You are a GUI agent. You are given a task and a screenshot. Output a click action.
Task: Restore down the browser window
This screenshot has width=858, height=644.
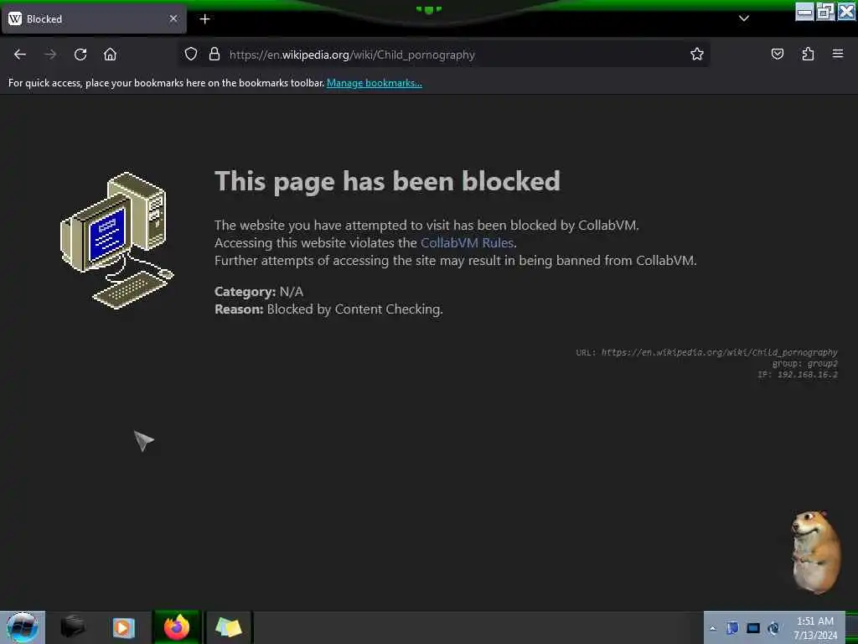(x=825, y=12)
